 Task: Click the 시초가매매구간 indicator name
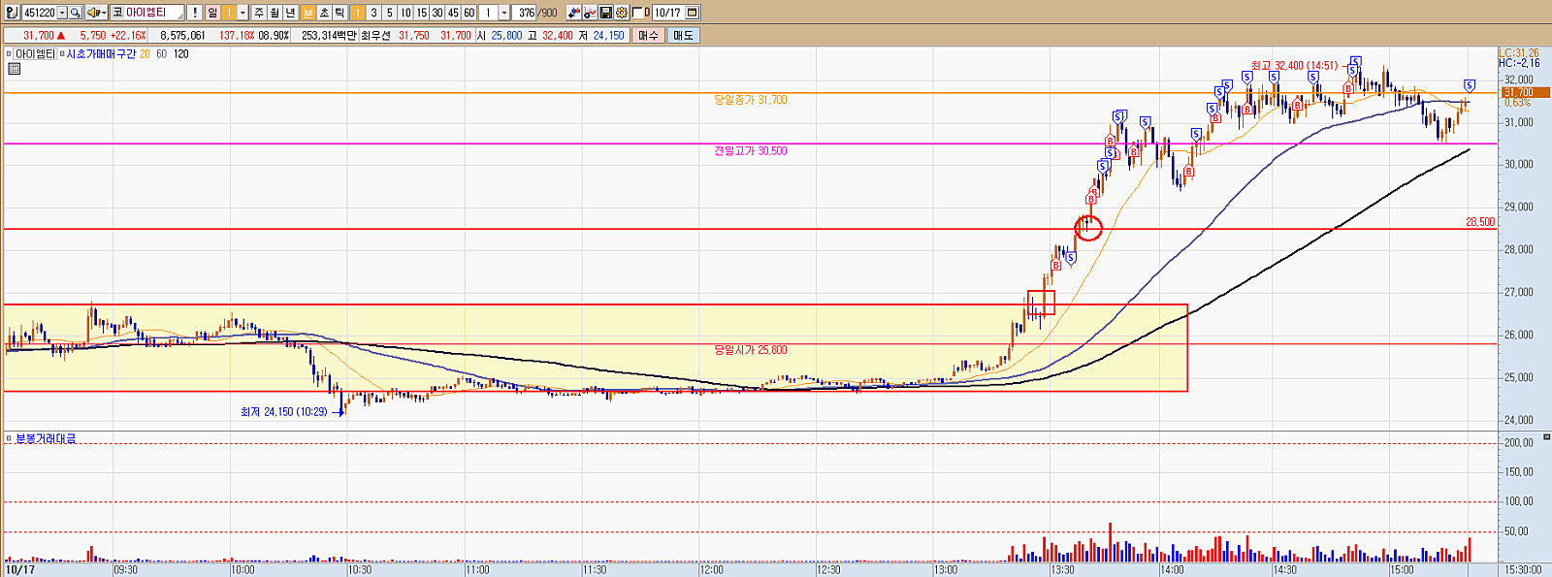tap(101, 54)
